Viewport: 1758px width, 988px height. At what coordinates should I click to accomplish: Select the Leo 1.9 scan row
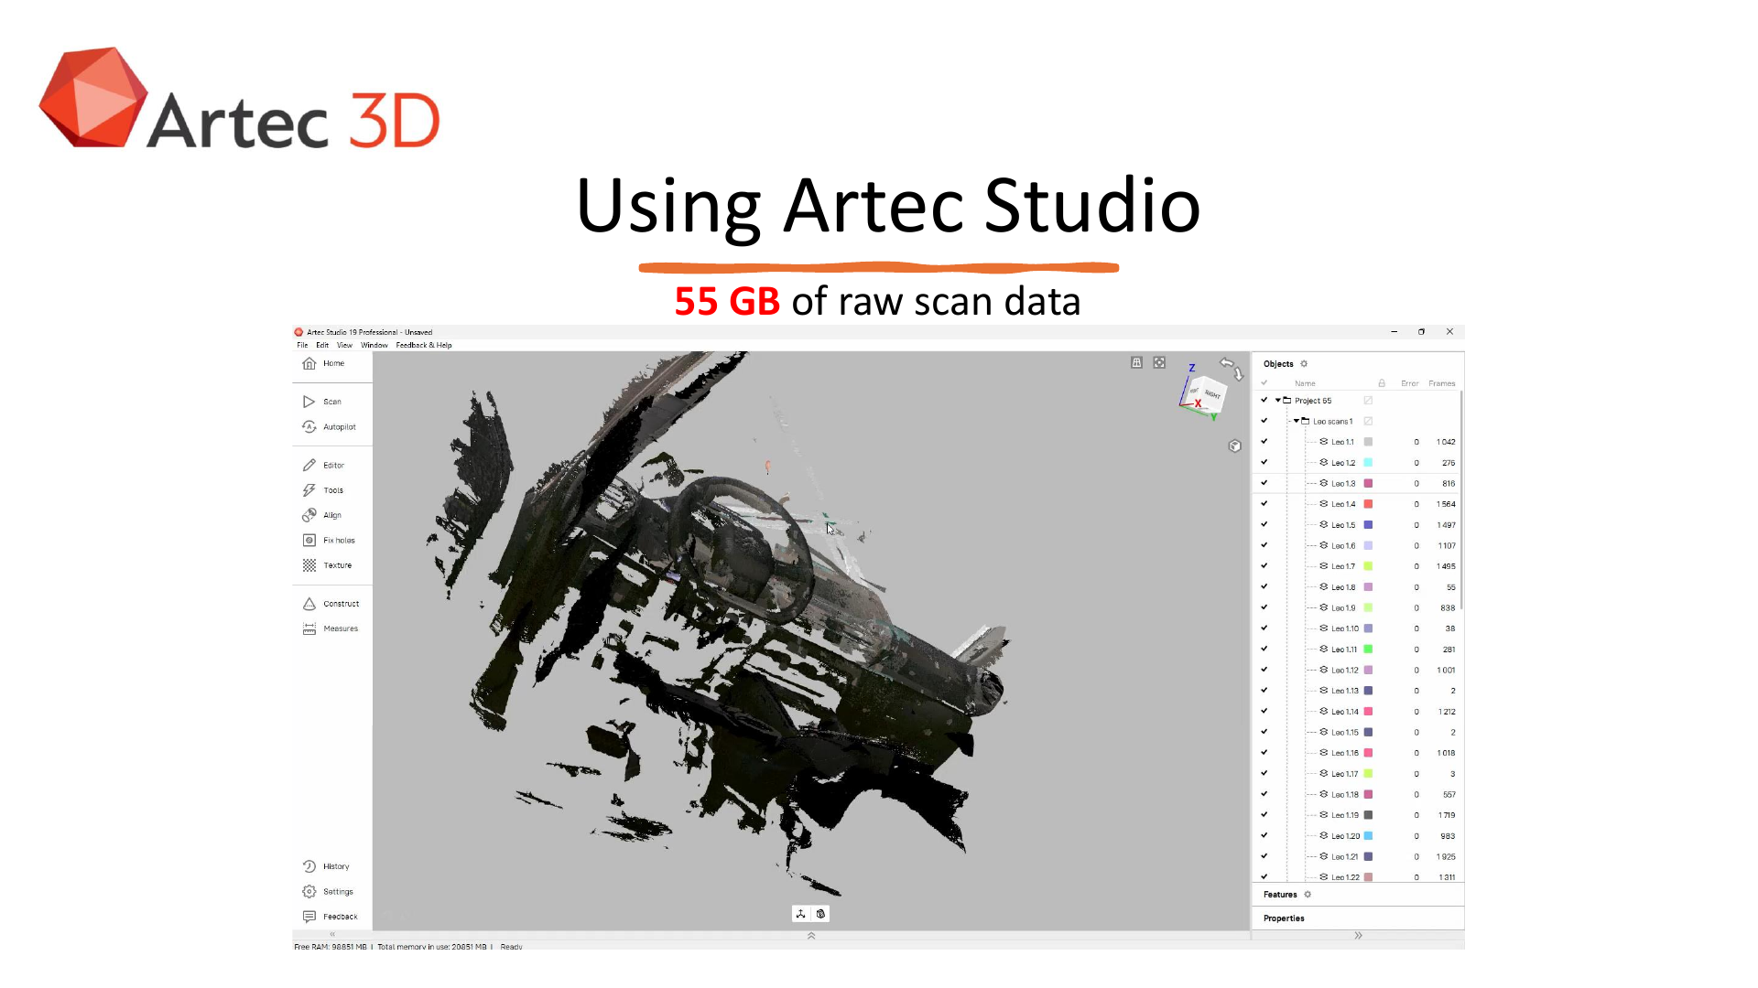point(1358,607)
